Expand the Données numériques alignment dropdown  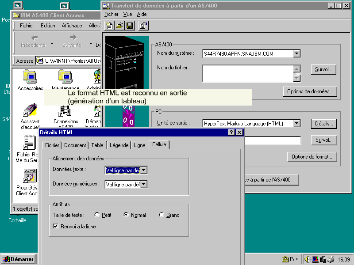click(x=144, y=184)
